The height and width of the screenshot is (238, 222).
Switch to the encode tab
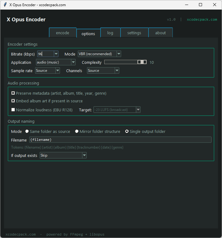62,33
